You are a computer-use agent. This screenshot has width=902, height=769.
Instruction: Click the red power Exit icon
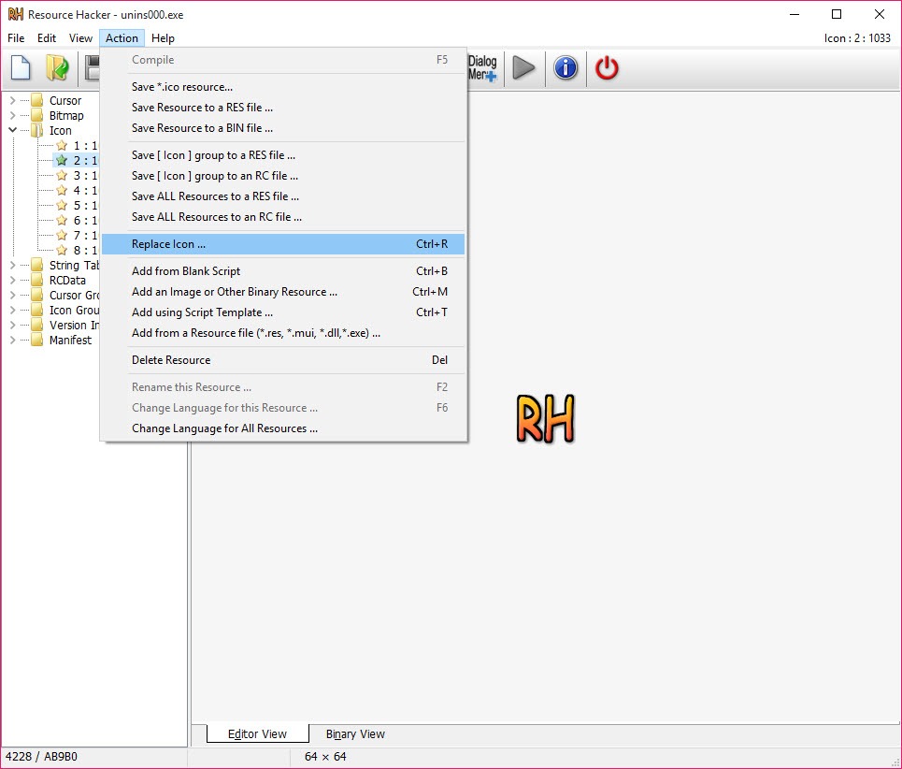coord(607,68)
